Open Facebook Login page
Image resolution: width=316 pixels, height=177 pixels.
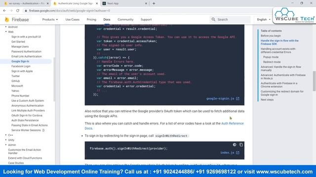point(21,66)
